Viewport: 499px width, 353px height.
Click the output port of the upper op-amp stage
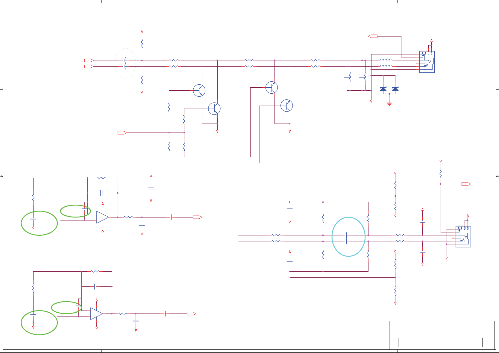tap(198, 217)
